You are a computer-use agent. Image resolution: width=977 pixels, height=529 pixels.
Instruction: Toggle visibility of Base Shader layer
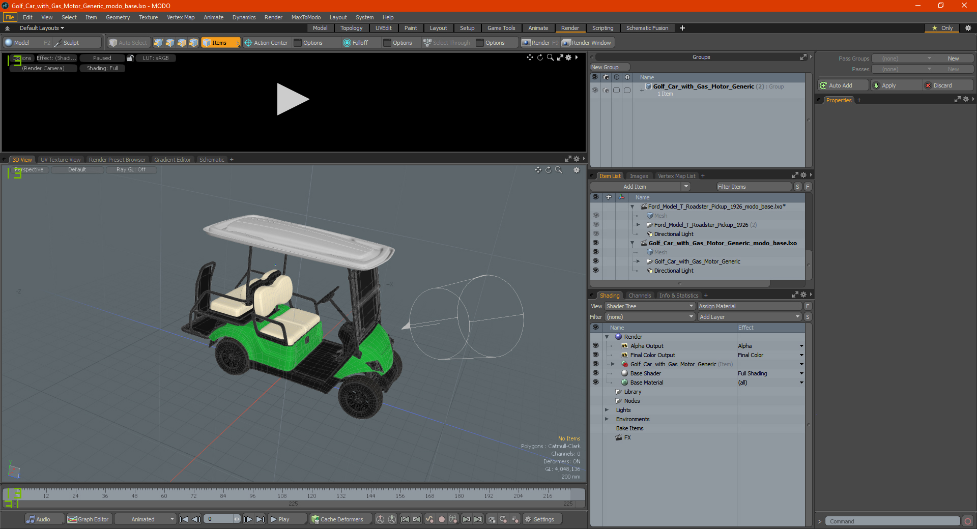coord(595,373)
